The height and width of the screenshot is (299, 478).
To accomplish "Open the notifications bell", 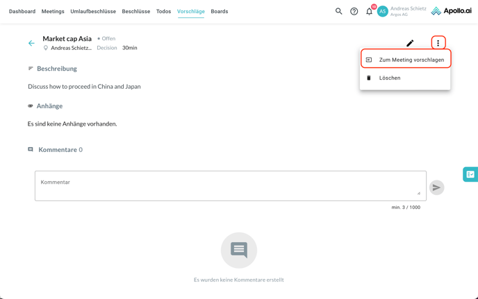I will pos(370,11).
